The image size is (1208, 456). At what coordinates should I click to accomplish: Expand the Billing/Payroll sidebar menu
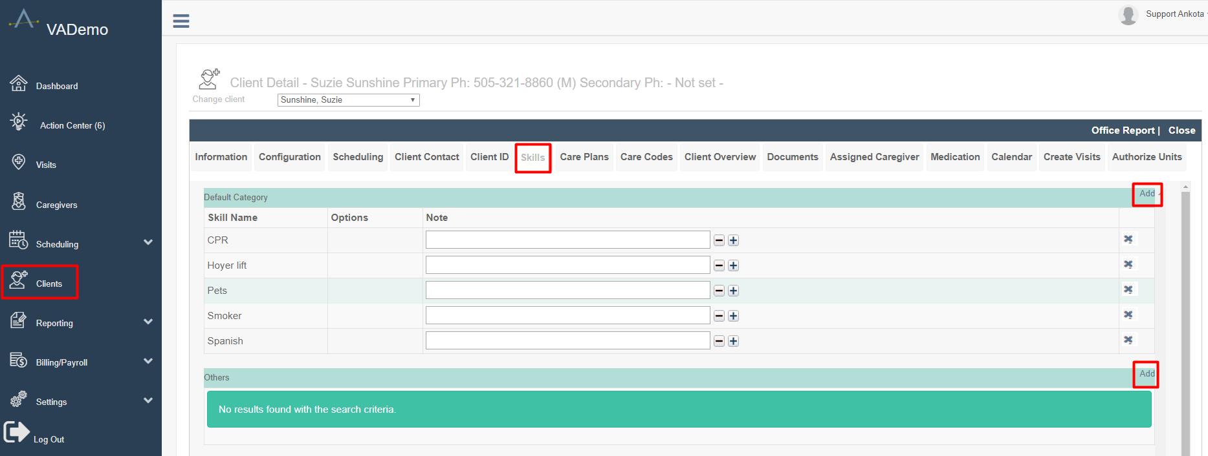(x=148, y=361)
